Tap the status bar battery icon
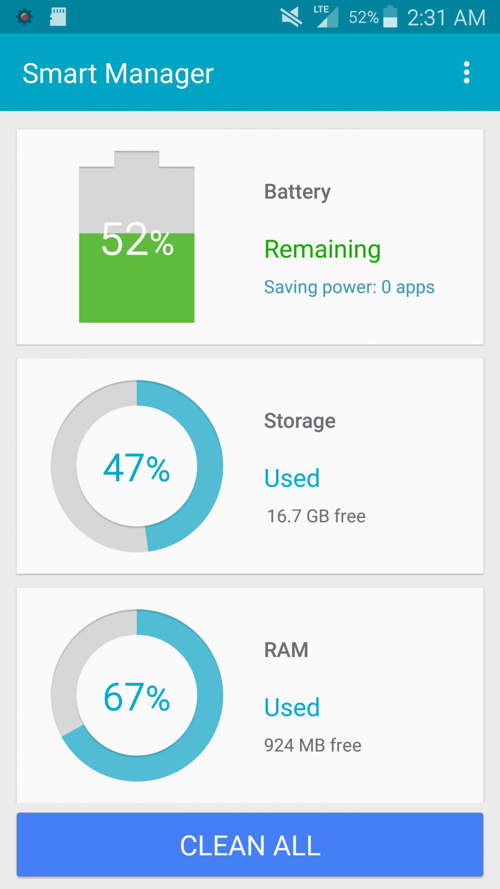 (x=390, y=17)
